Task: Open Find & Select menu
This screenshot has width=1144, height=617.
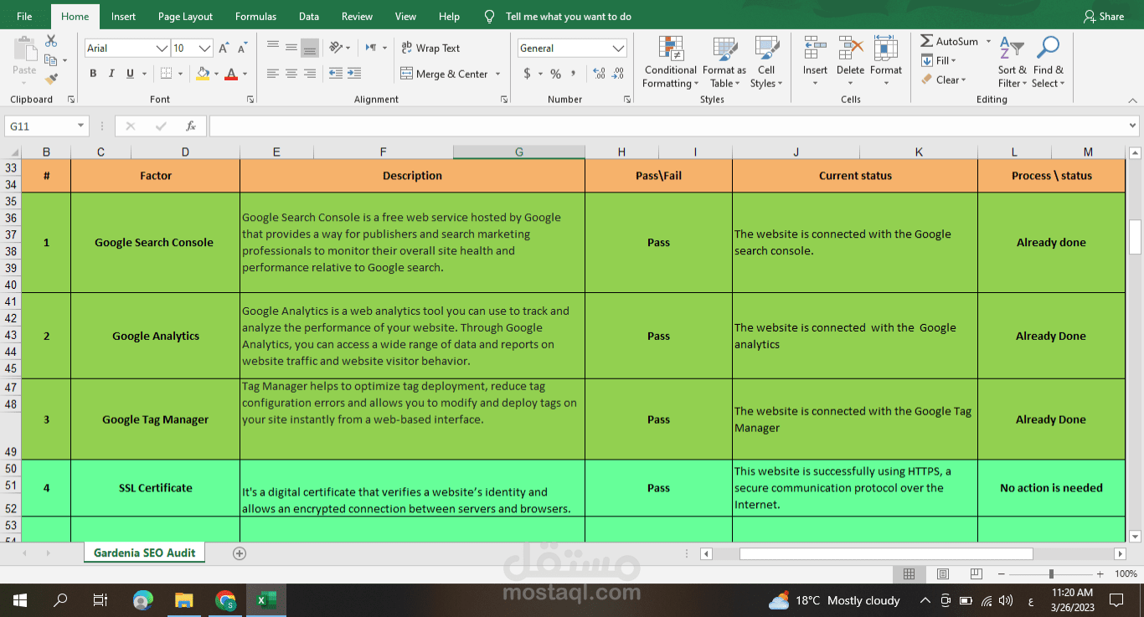Action: click(x=1048, y=62)
